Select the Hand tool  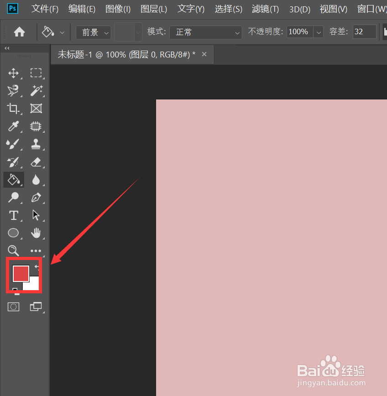36,233
